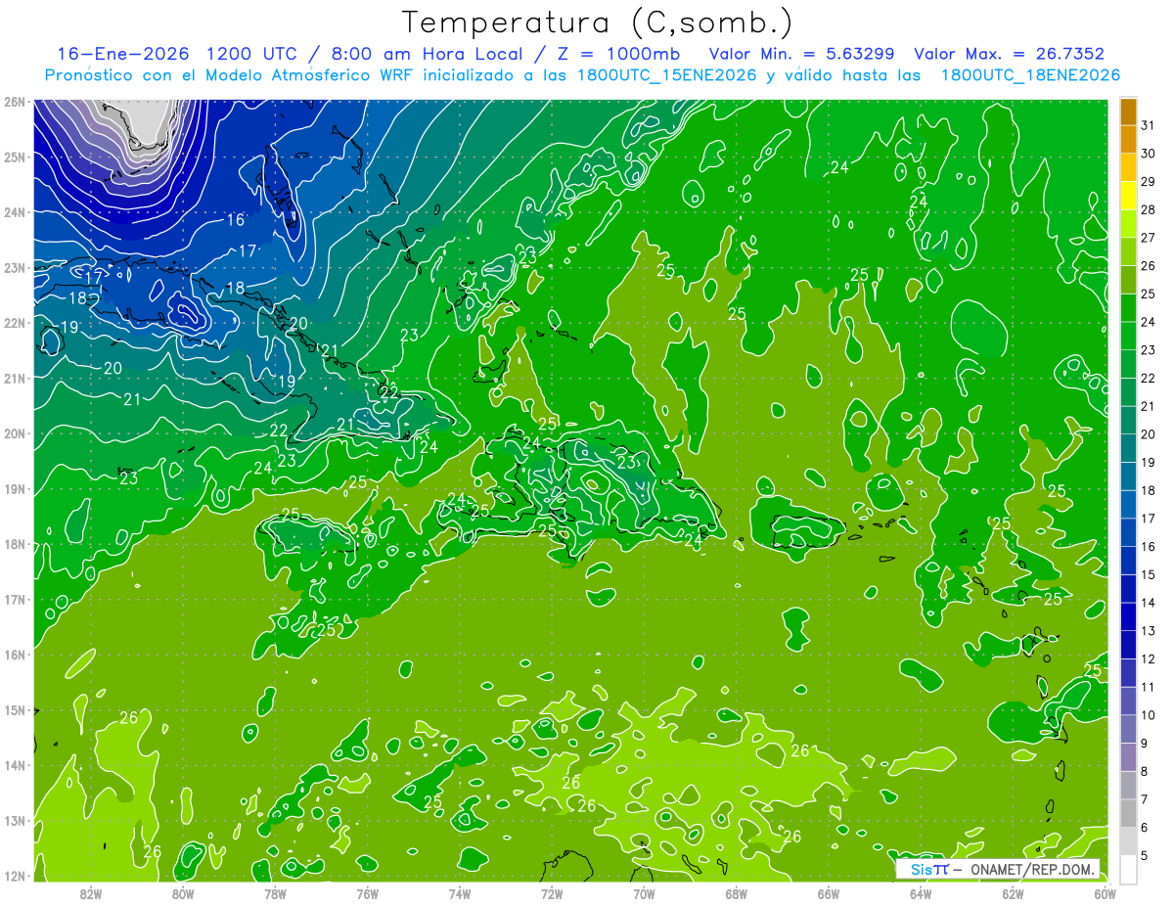Click the "ONAMET/REP.DOM." credit label
Screen dimensions: 1174x907
pos(1032,869)
